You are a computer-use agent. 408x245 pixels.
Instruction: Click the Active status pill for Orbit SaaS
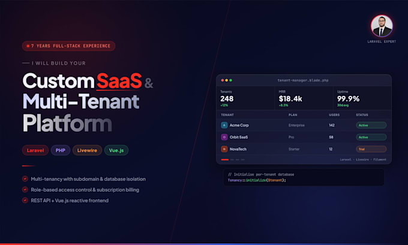[x=371, y=137]
